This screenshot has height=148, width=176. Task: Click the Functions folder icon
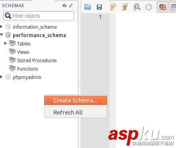coord(12,68)
